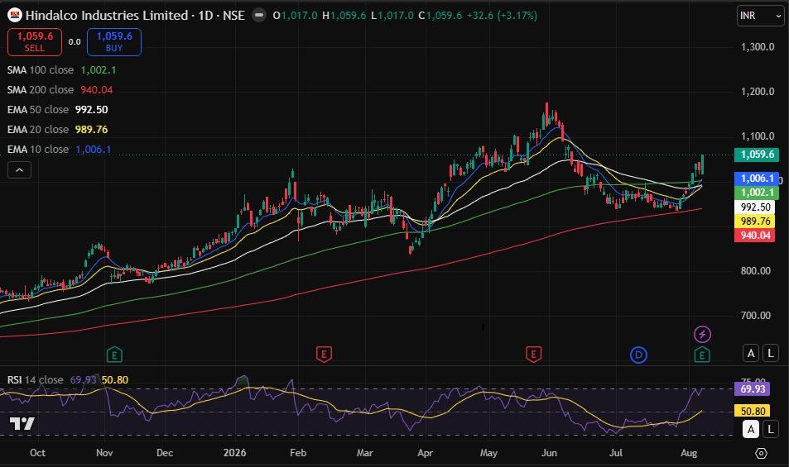
Task: Click the Hindalco Industries logo icon
Action: [x=15, y=16]
